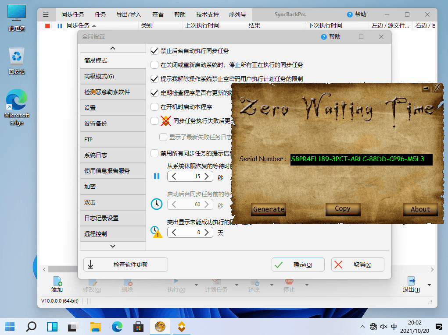The width and height of the screenshot is (448, 335).
Task: Click the 退出 exit icon
Action: click(411, 281)
